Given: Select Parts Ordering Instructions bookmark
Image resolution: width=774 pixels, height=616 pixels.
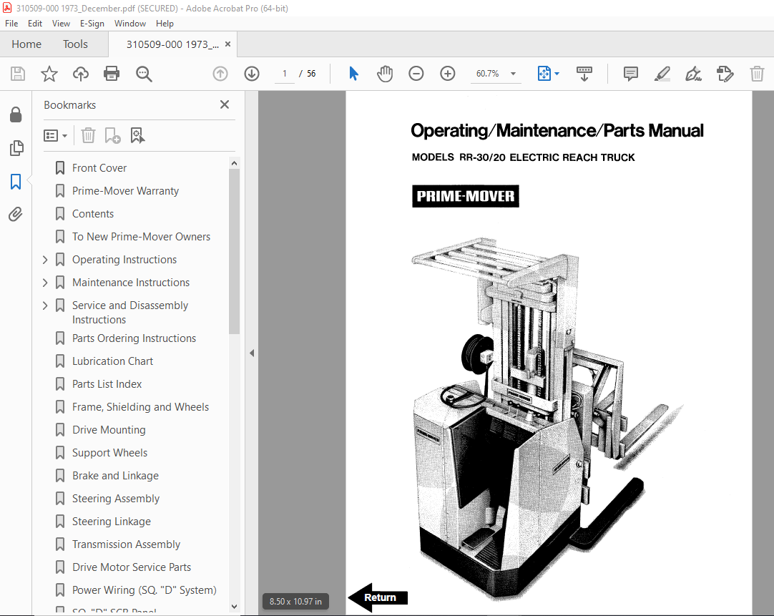Looking at the screenshot, I should pos(134,338).
